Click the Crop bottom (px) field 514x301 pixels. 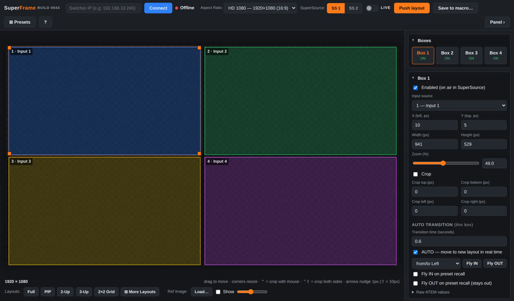coord(484,192)
